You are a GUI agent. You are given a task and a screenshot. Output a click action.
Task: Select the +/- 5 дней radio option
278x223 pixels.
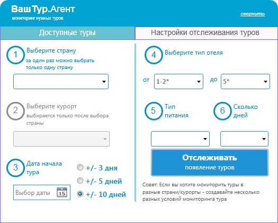point(80,181)
